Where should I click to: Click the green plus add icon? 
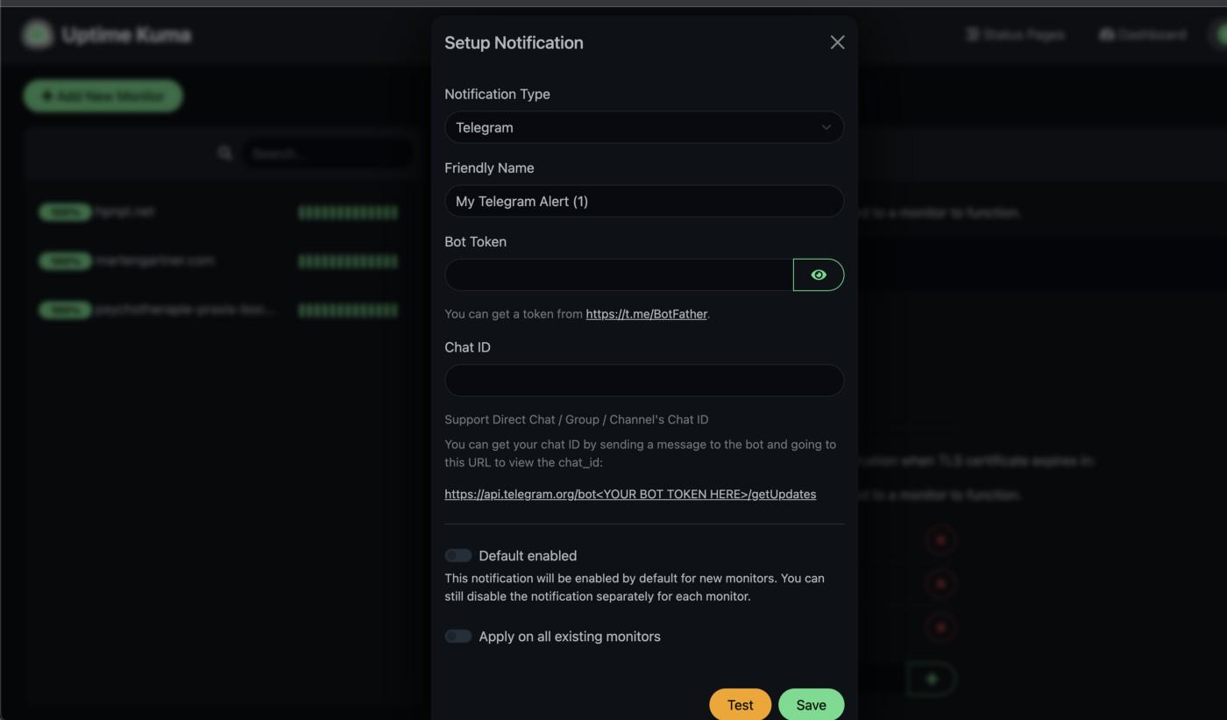[x=931, y=678]
